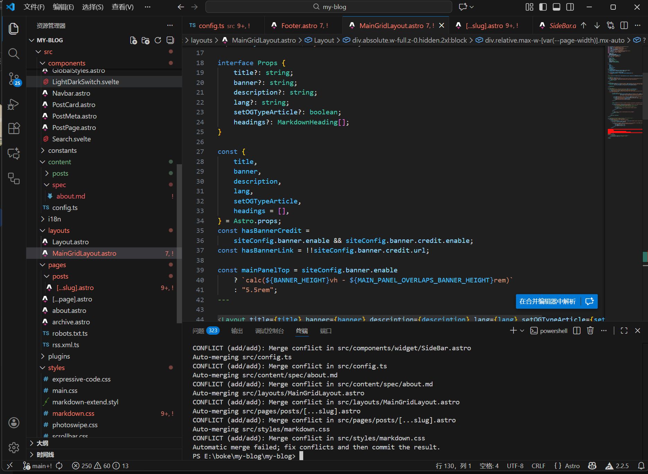This screenshot has width=648, height=474.
Task: Refresh the explorer file tree
Action: click(x=158, y=41)
